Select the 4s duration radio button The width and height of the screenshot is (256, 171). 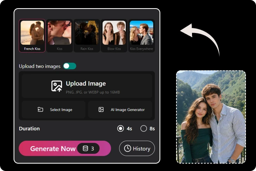point(121,129)
